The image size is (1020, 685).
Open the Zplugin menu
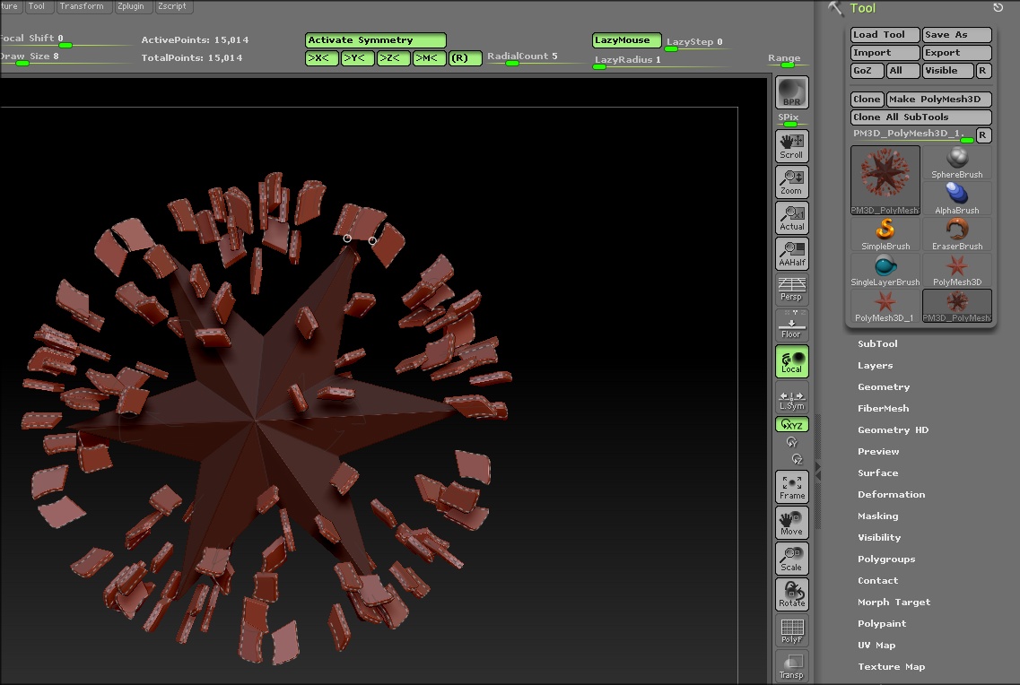coord(133,6)
